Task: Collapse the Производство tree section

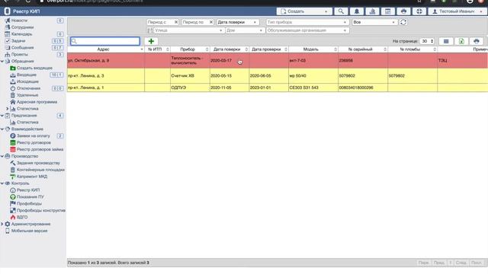Action: pyautogui.click(x=2, y=156)
